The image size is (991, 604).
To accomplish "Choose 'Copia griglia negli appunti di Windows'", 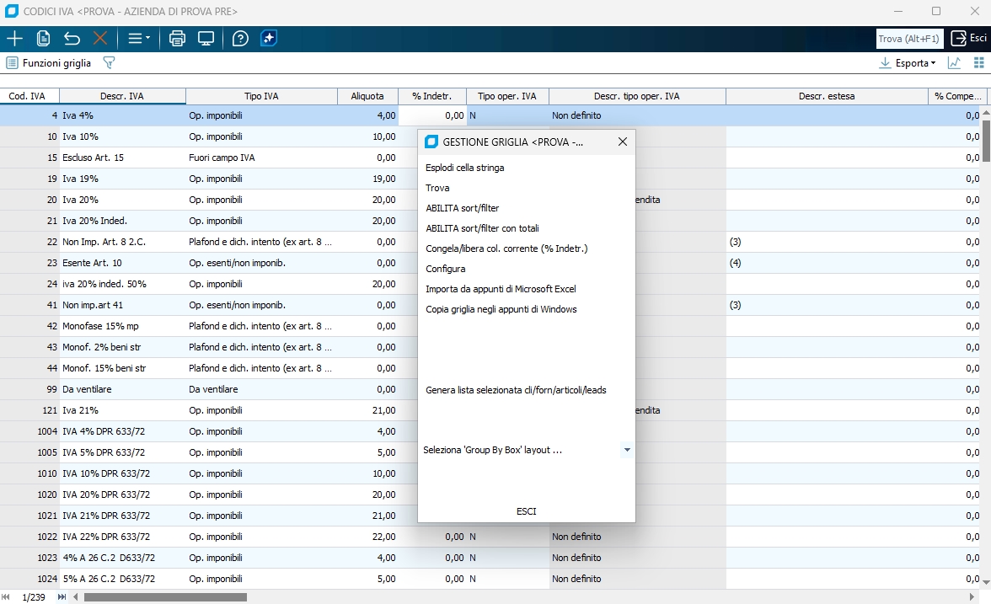I will (x=501, y=309).
